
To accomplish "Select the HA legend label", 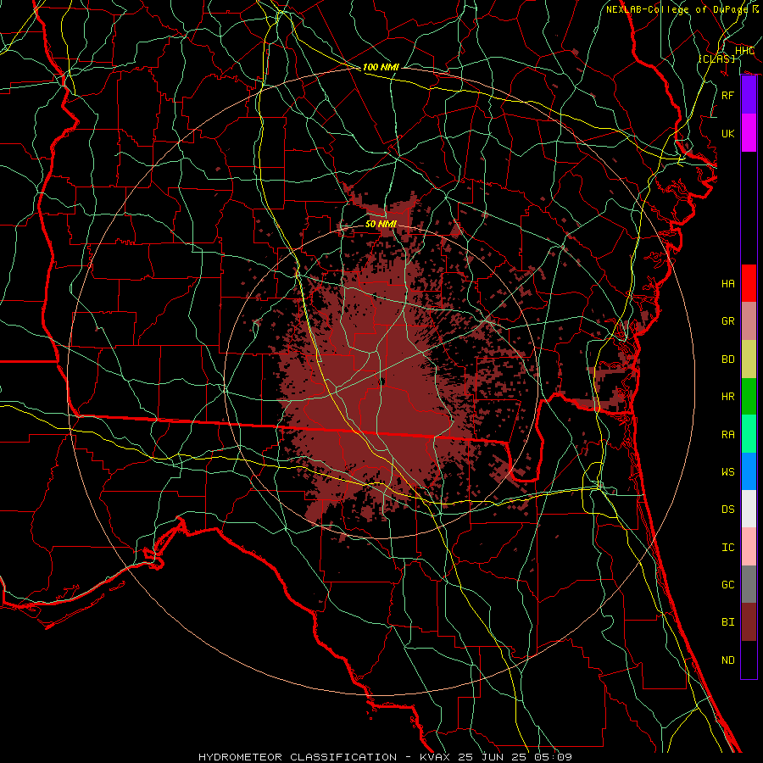I will [x=728, y=283].
